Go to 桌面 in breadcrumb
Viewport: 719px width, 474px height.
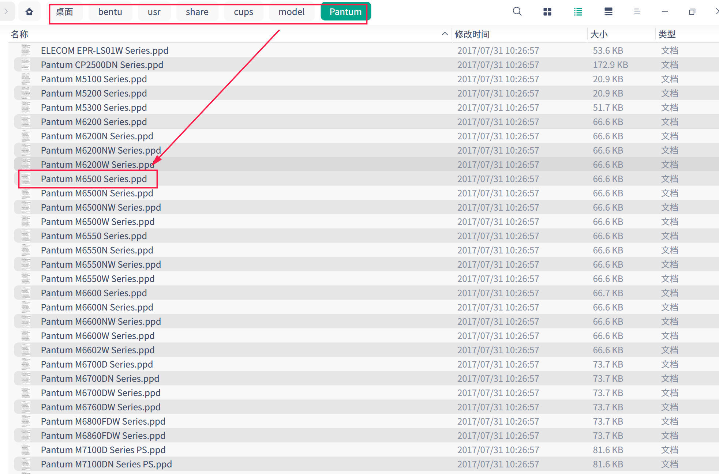[64, 12]
